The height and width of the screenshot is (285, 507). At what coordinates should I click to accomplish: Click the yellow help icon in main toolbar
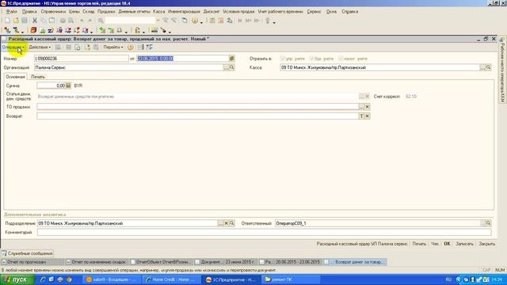click(x=195, y=21)
